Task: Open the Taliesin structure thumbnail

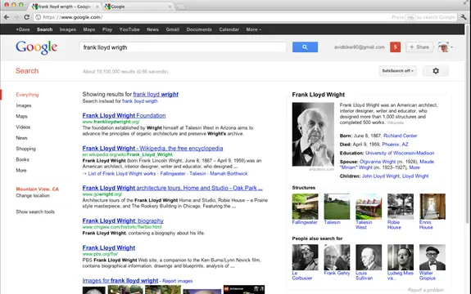Action: pos(337,207)
